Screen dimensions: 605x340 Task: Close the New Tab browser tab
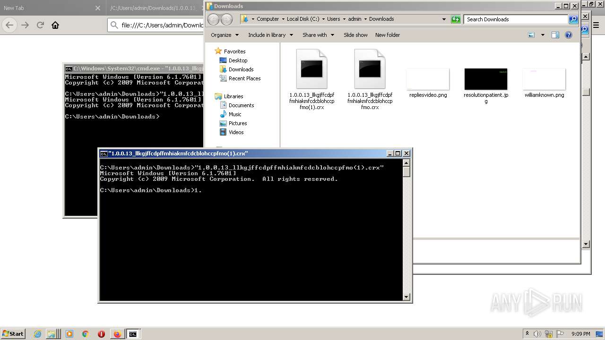click(98, 8)
